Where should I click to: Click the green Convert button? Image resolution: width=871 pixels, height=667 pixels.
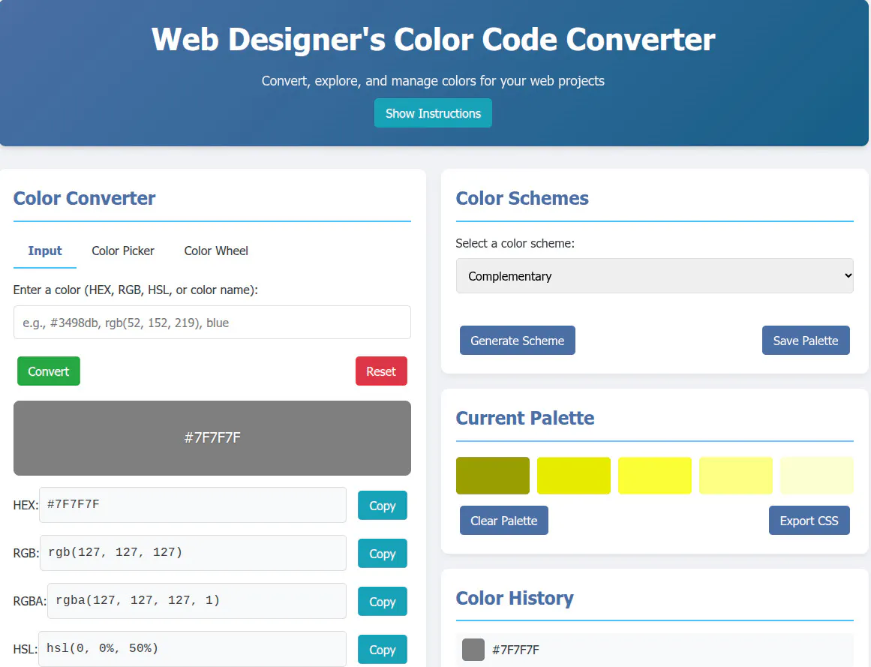pyautogui.click(x=49, y=371)
